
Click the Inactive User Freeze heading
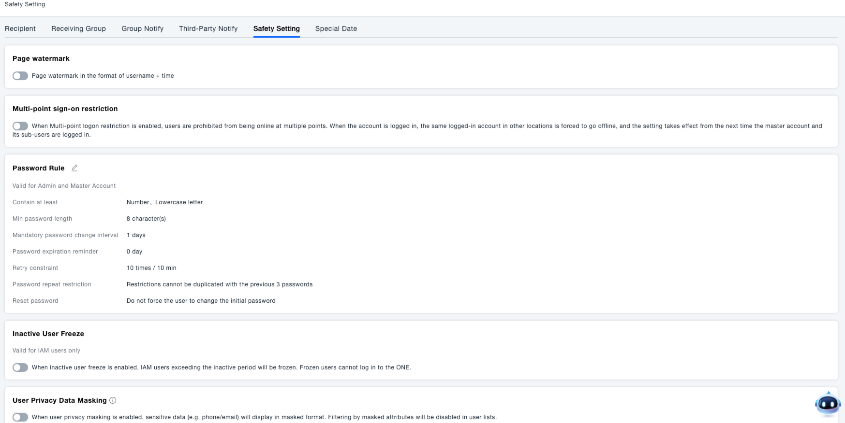(48, 334)
